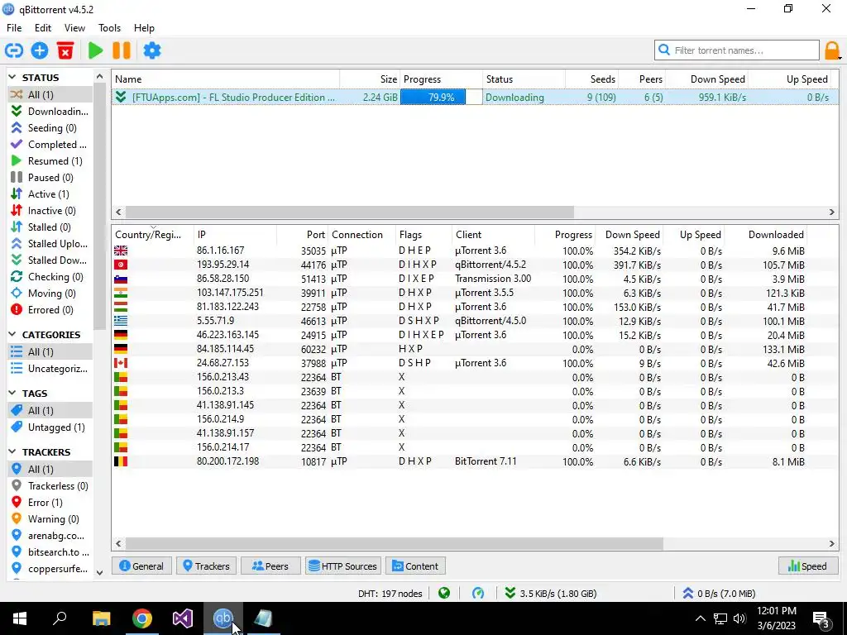Toggle alternative speed limits speedometer icon
The width and height of the screenshot is (847, 635).
click(x=478, y=594)
